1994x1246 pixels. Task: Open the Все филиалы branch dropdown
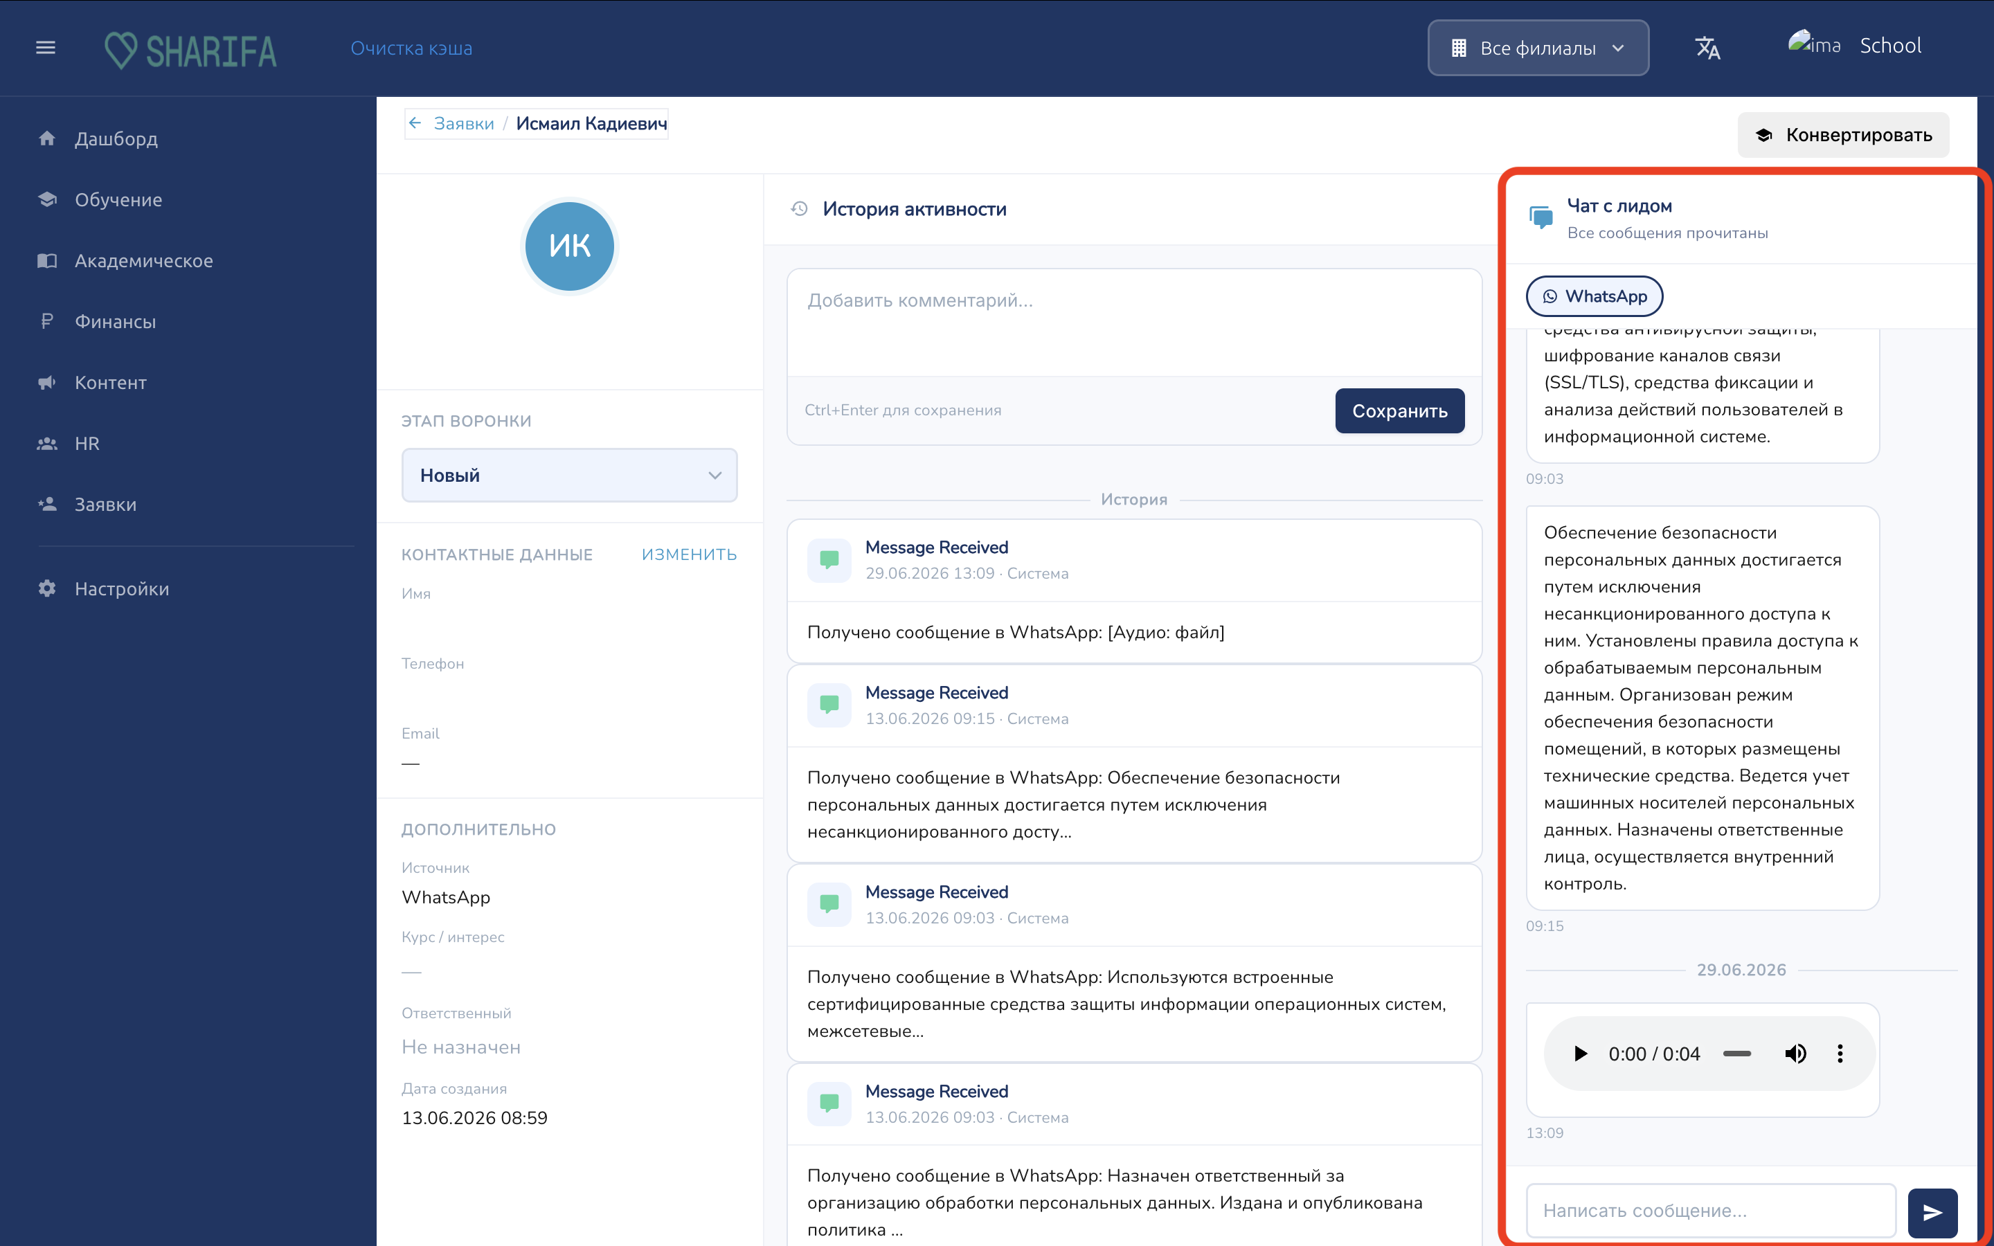1538,48
